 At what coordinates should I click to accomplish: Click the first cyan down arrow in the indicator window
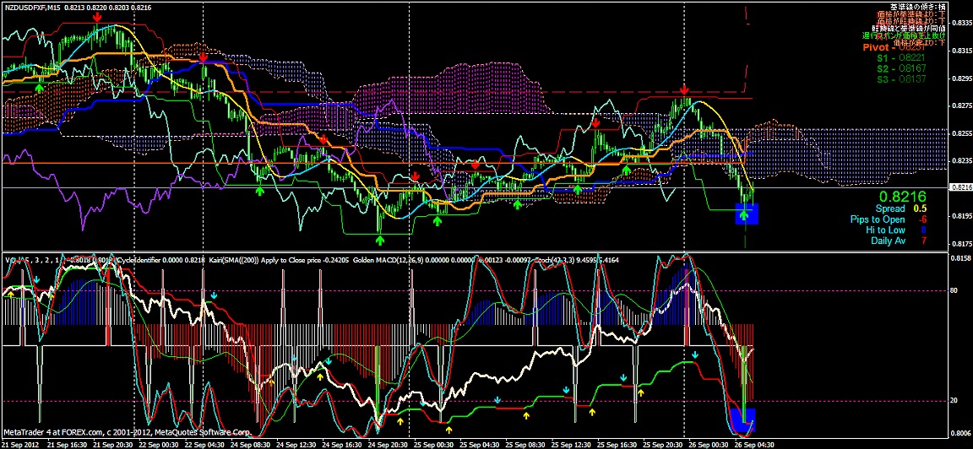tap(215, 296)
